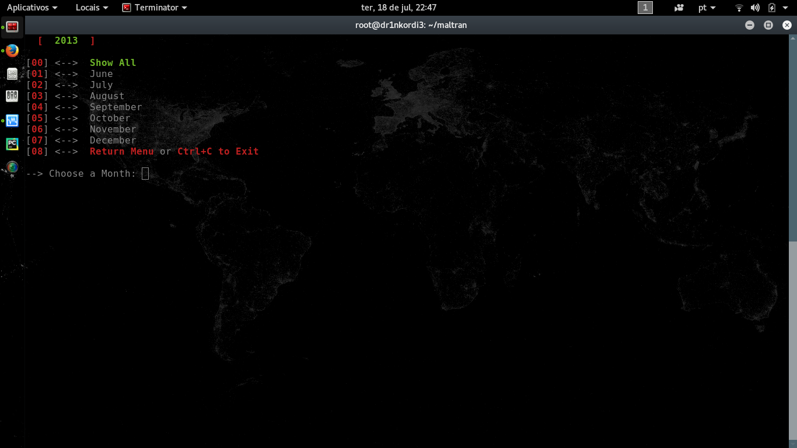Click the June option text
The image size is (797, 448).
tap(101, 74)
